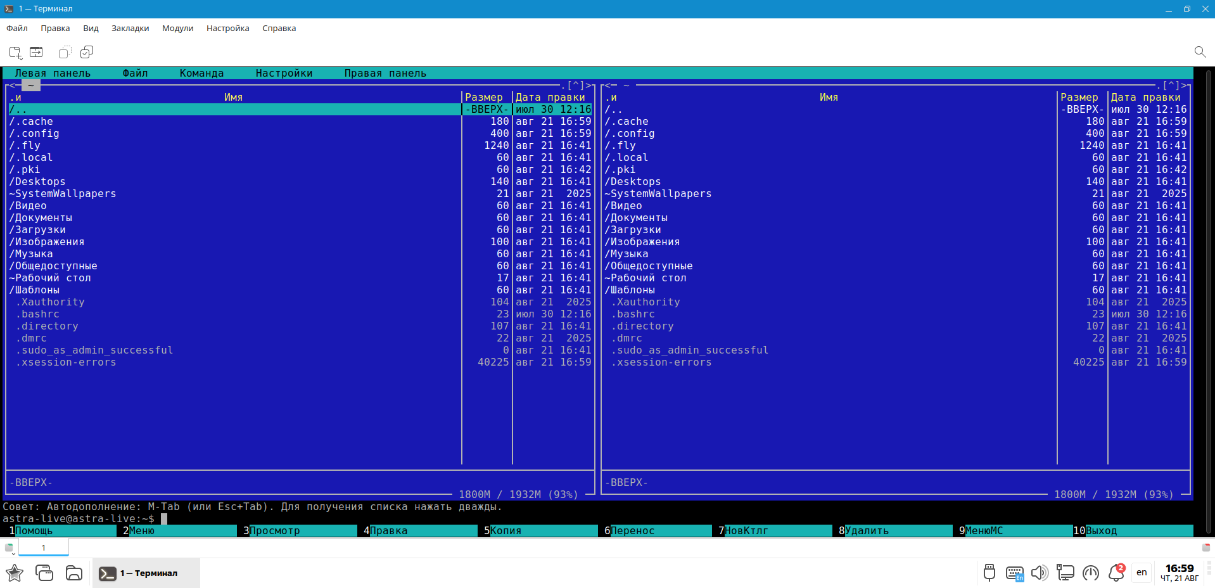Open the 'Закладки' menu
1215x588 pixels.
(x=130, y=29)
